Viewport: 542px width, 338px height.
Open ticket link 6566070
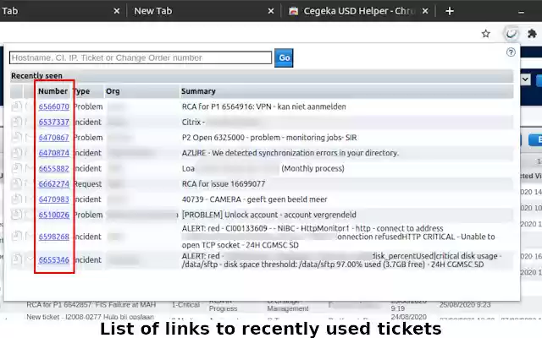click(x=54, y=106)
